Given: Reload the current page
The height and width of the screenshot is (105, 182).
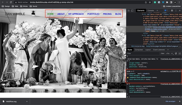Looking at the screenshot, I should (x=11, y=2).
